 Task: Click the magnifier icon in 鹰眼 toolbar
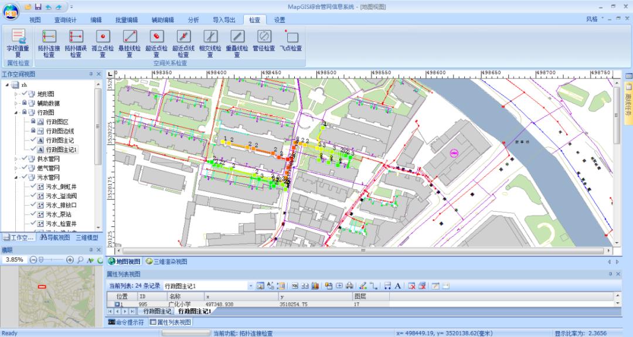pyautogui.click(x=80, y=260)
